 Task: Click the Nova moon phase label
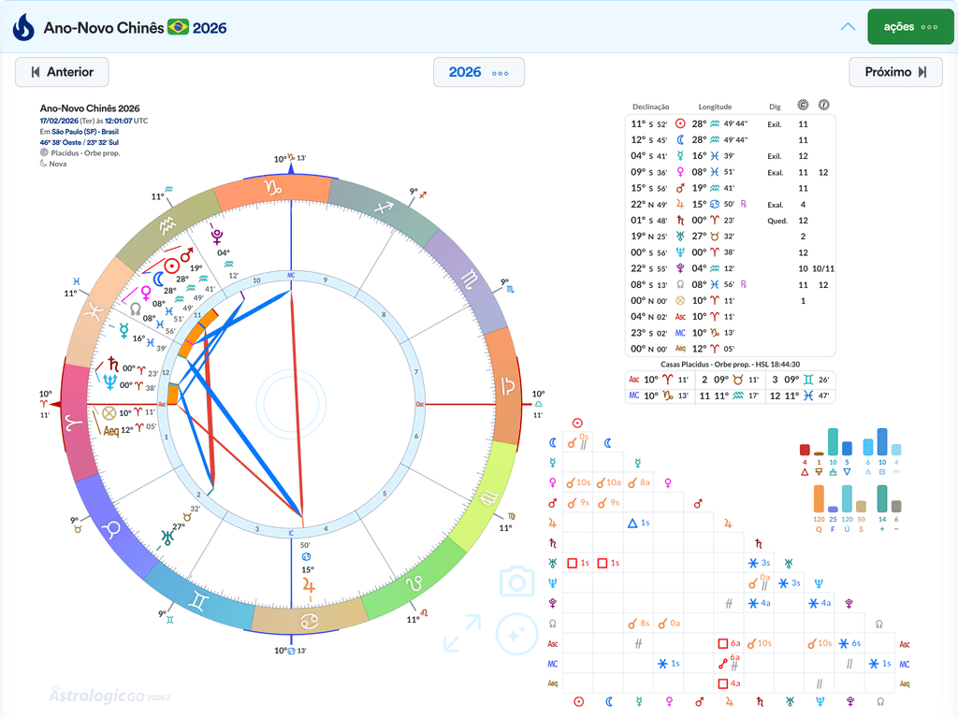(x=58, y=164)
